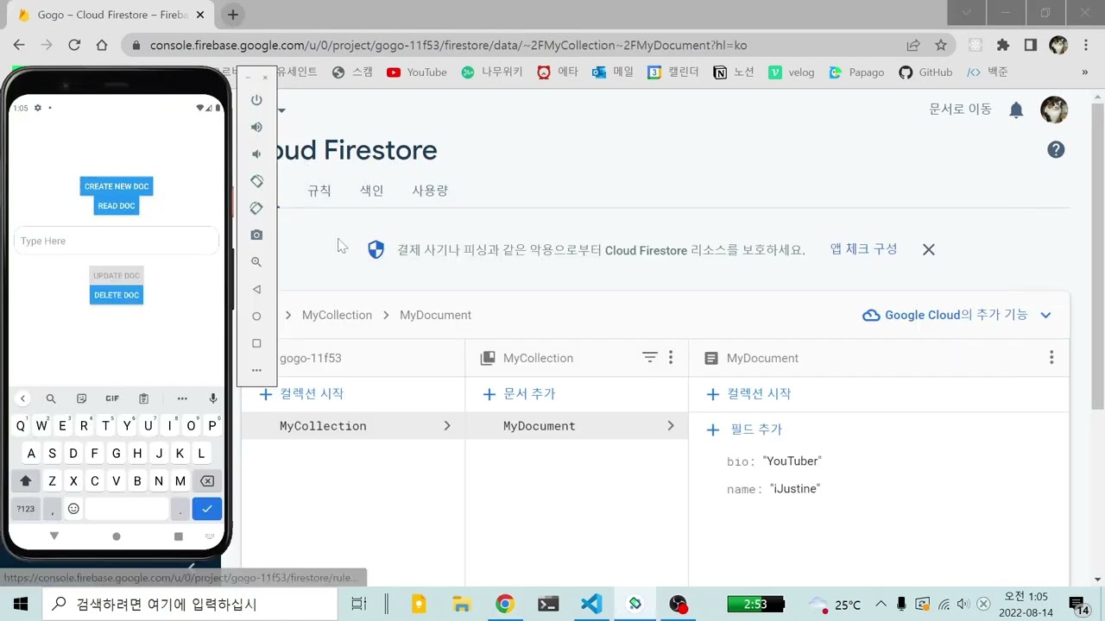Viewport: 1105px width, 621px height.
Task: Open the Firebase help question mark icon
Action: [x=1056, y=150]
